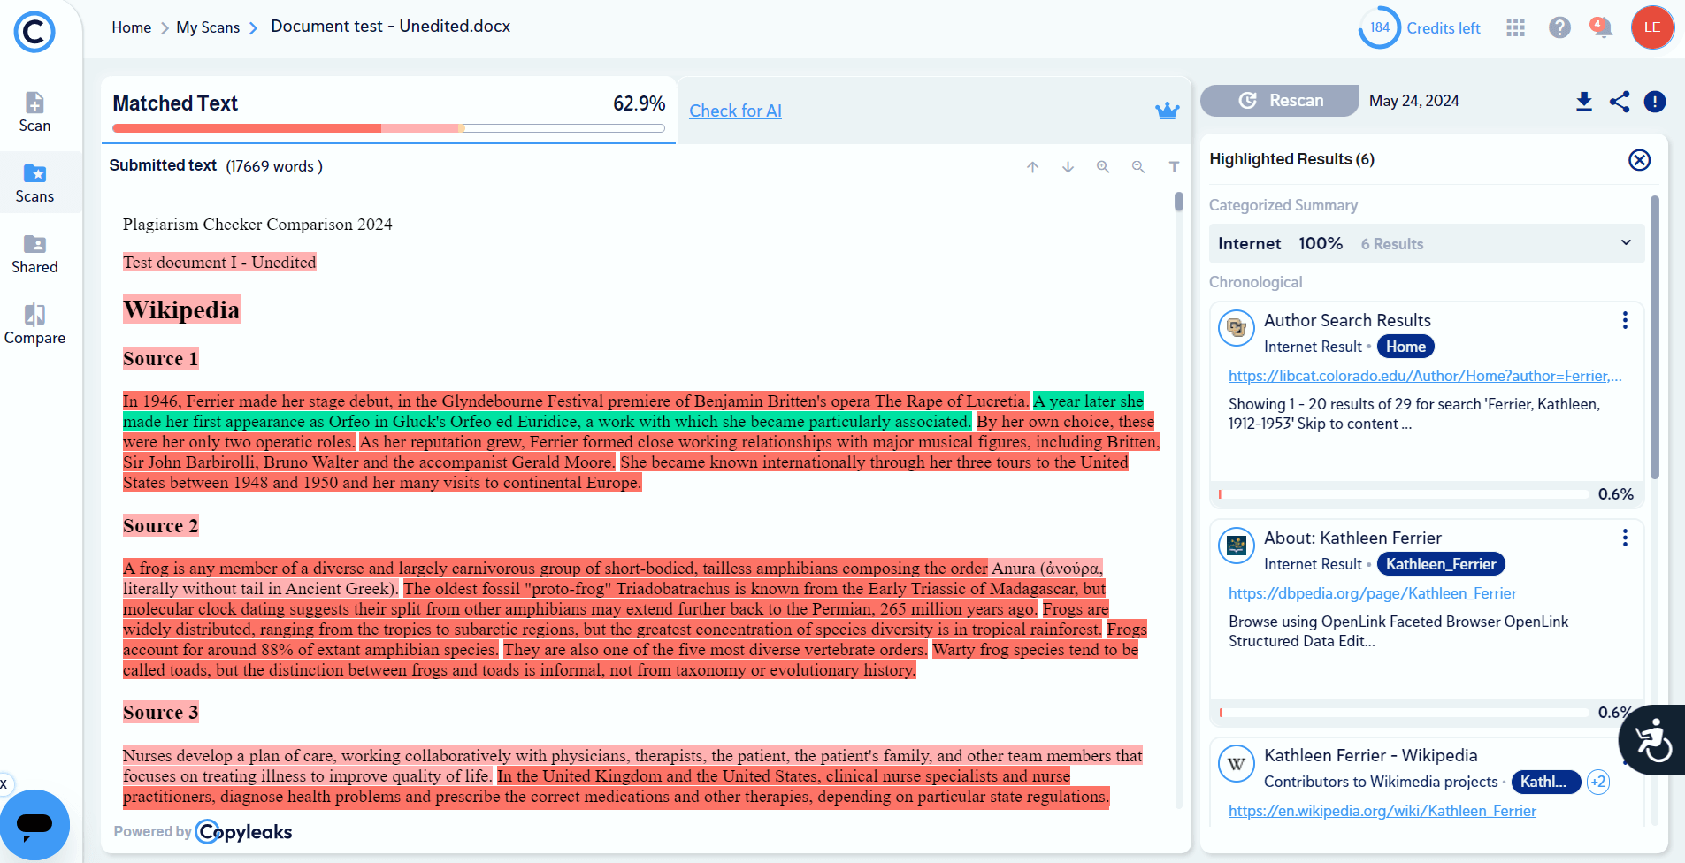The height and width of the screenshot is (863, 1685).
Task: Jump to next match with down arrow
Action: [1068, 167]
